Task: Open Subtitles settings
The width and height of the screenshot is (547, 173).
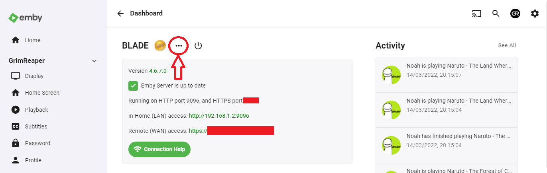Action: [36, 126]
